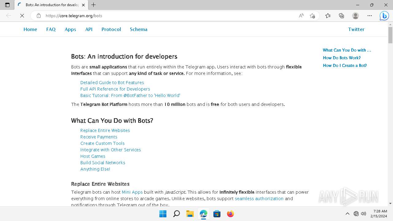Image resolution: width=393 pixels, height=221 pixels.
Task: View site information lock icon
Action: click(x=39, y=16)
